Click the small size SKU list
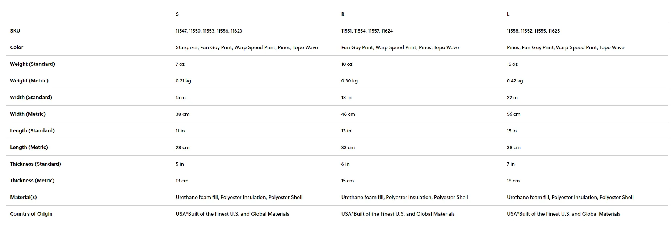Screen dimensions: 672x237 pos(209,31)
